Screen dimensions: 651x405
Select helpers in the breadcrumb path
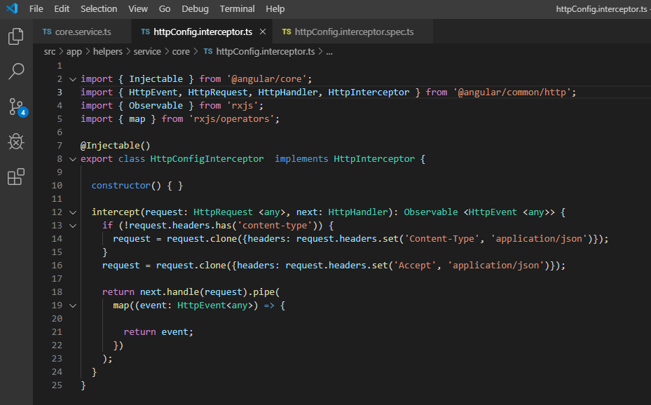(107, 51)
